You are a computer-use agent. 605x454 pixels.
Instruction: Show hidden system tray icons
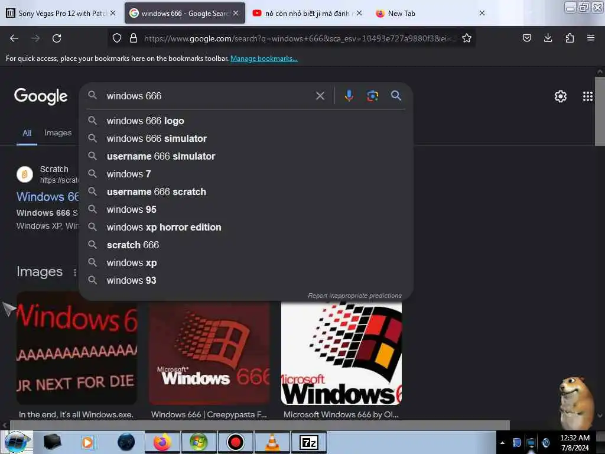coord(502,443)
